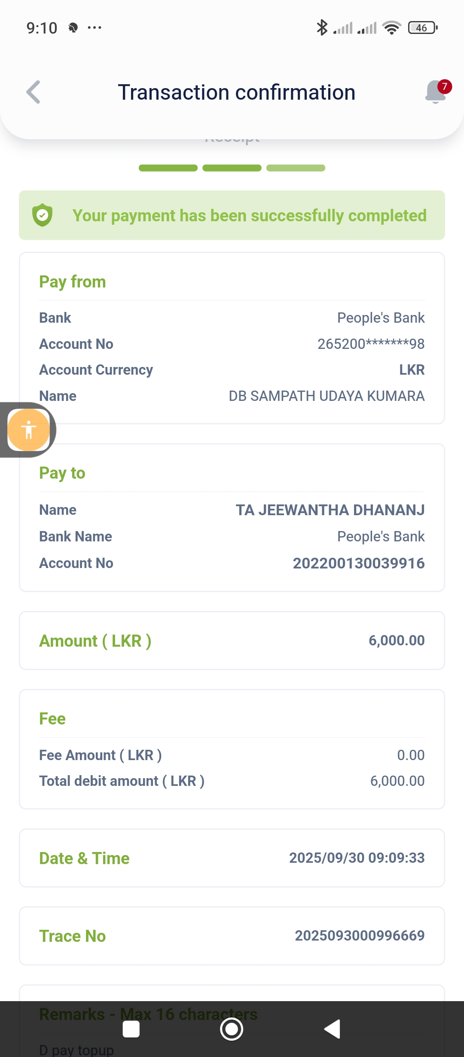The height and width of the screenshot is (1057, 464).
Task: Tap the payment successfully completed banner
Action: click(x=232, y=215)
